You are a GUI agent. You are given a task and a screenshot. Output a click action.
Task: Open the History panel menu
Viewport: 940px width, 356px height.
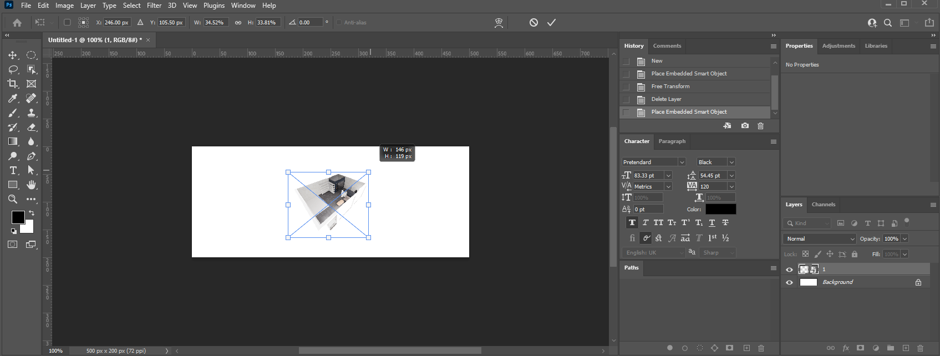point(773,46)
